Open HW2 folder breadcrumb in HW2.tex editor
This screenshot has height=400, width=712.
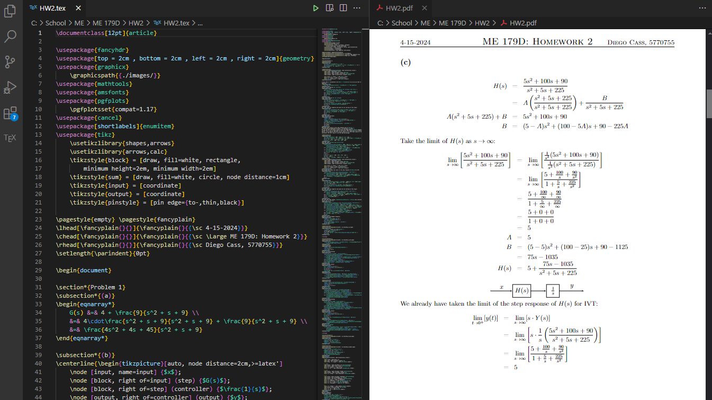pos(136,23)
